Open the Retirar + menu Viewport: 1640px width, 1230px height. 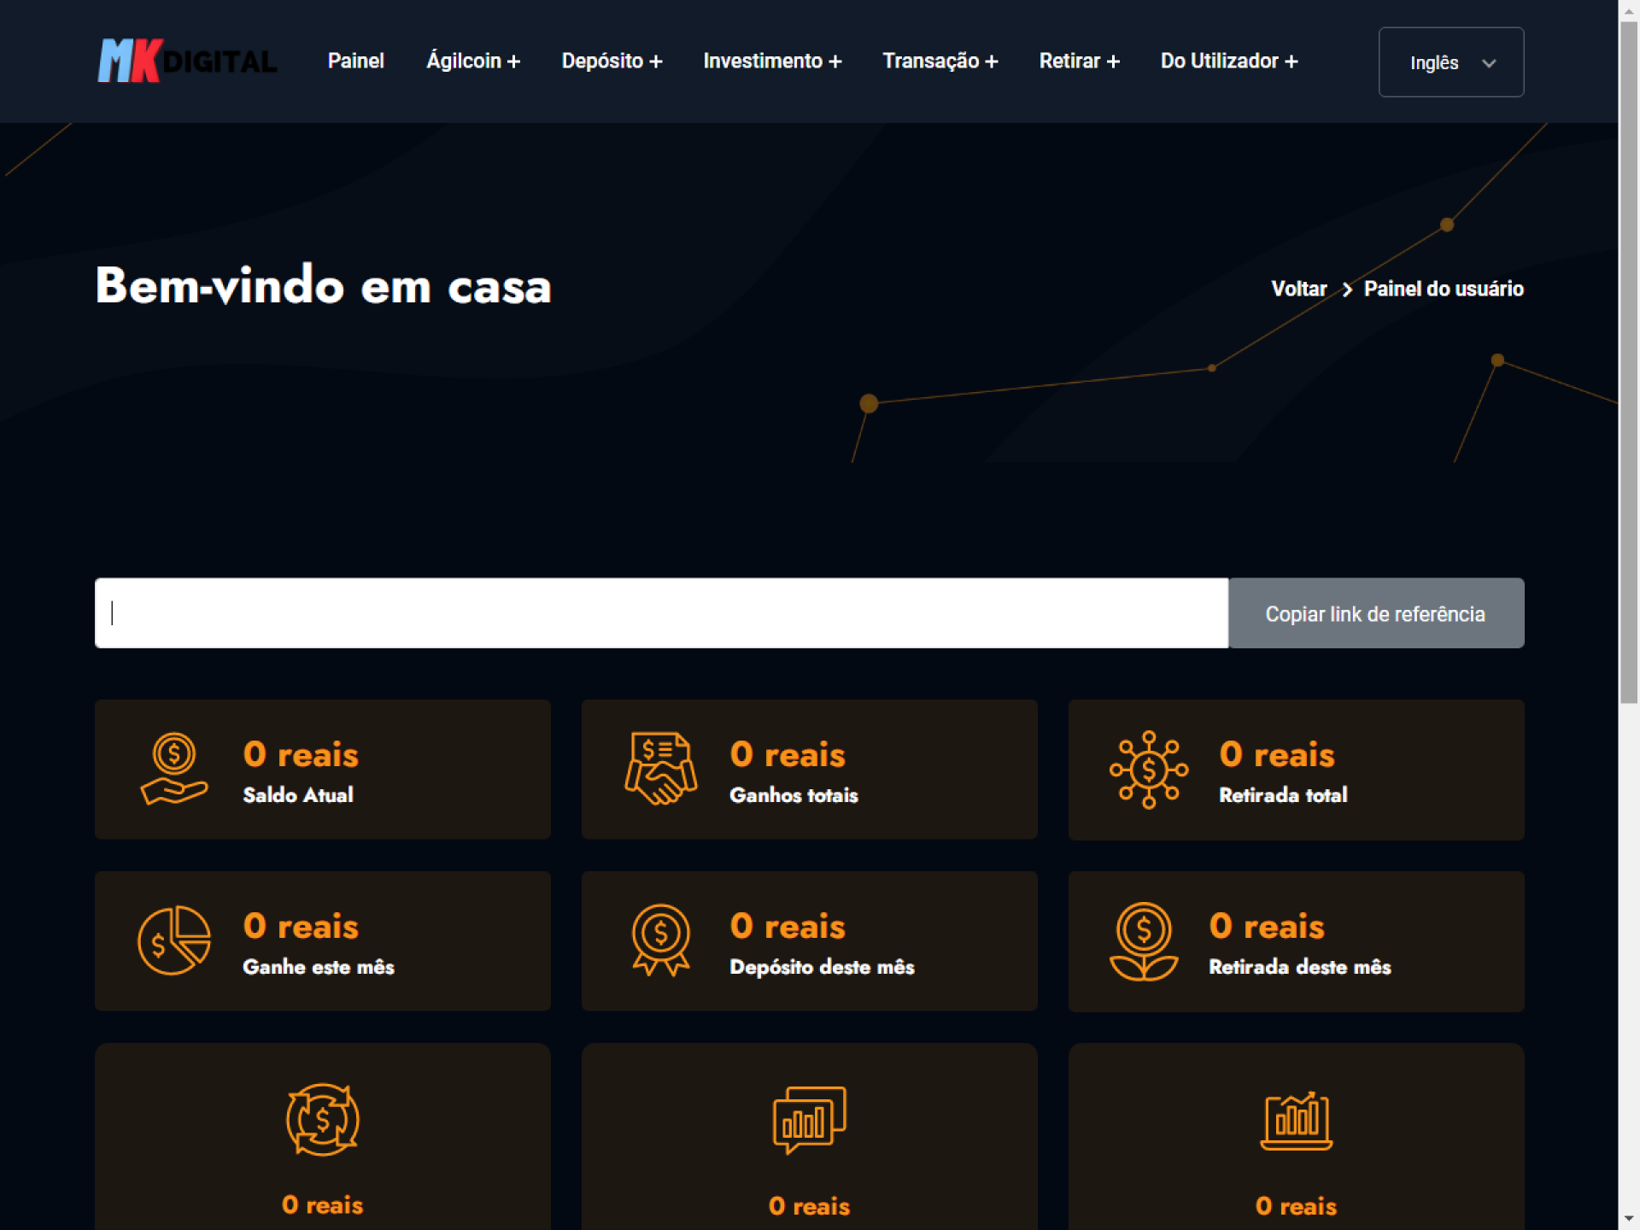[x=1079, y=61]
